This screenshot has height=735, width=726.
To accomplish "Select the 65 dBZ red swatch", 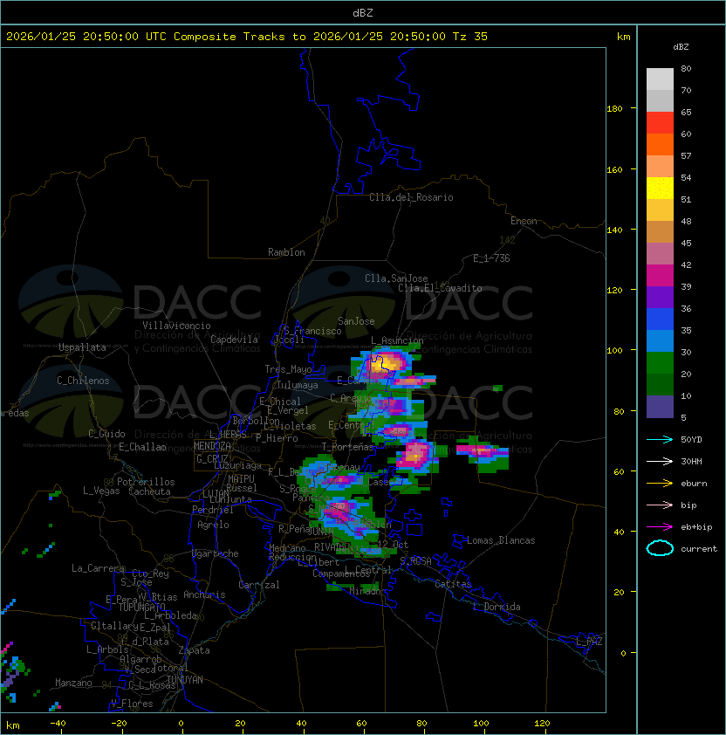I will pyautogui.click(x=660, y=123).
